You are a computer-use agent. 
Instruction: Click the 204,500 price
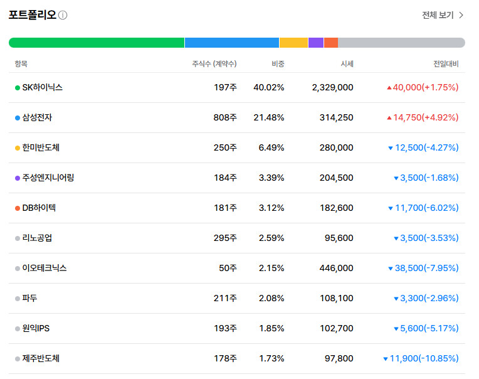point(336,178)
